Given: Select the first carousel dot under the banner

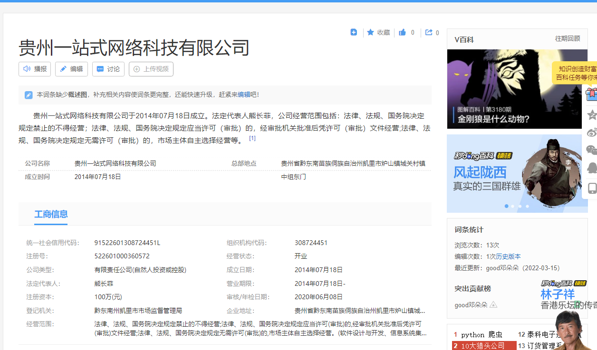Looking at the screenshot, I should coord(507,206).
